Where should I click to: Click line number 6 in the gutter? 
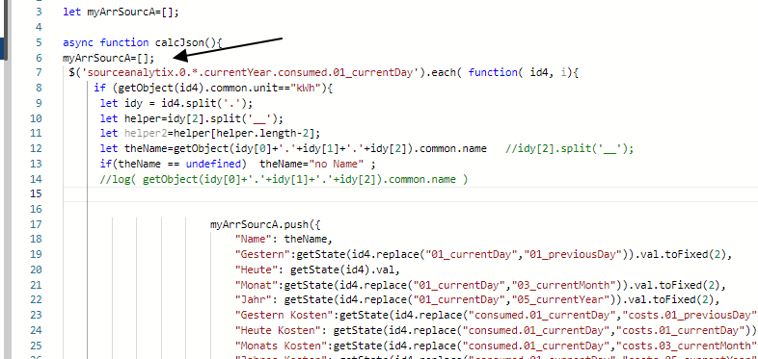click(x=40, y=58)
